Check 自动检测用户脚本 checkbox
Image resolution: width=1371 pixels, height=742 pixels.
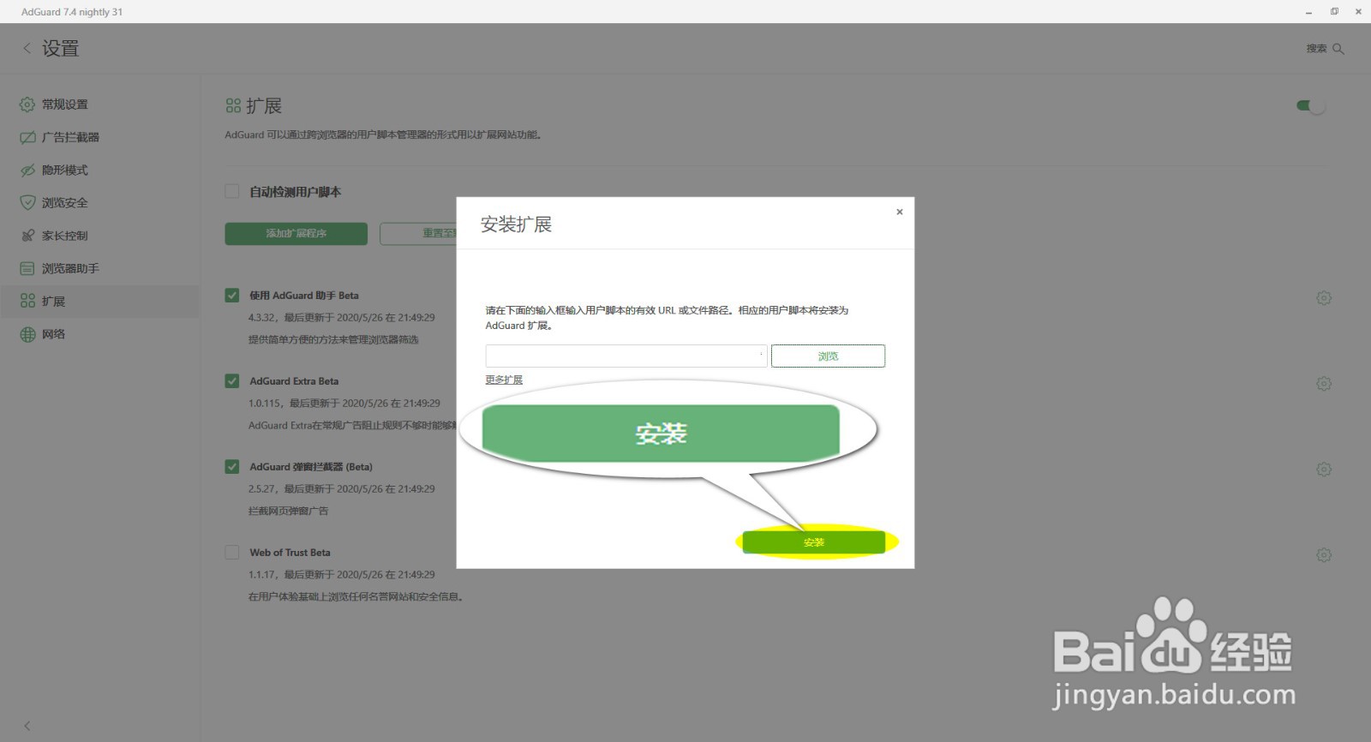232,192
